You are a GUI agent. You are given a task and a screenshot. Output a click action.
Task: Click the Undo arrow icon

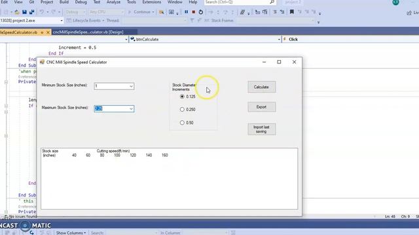coord(42,12)
